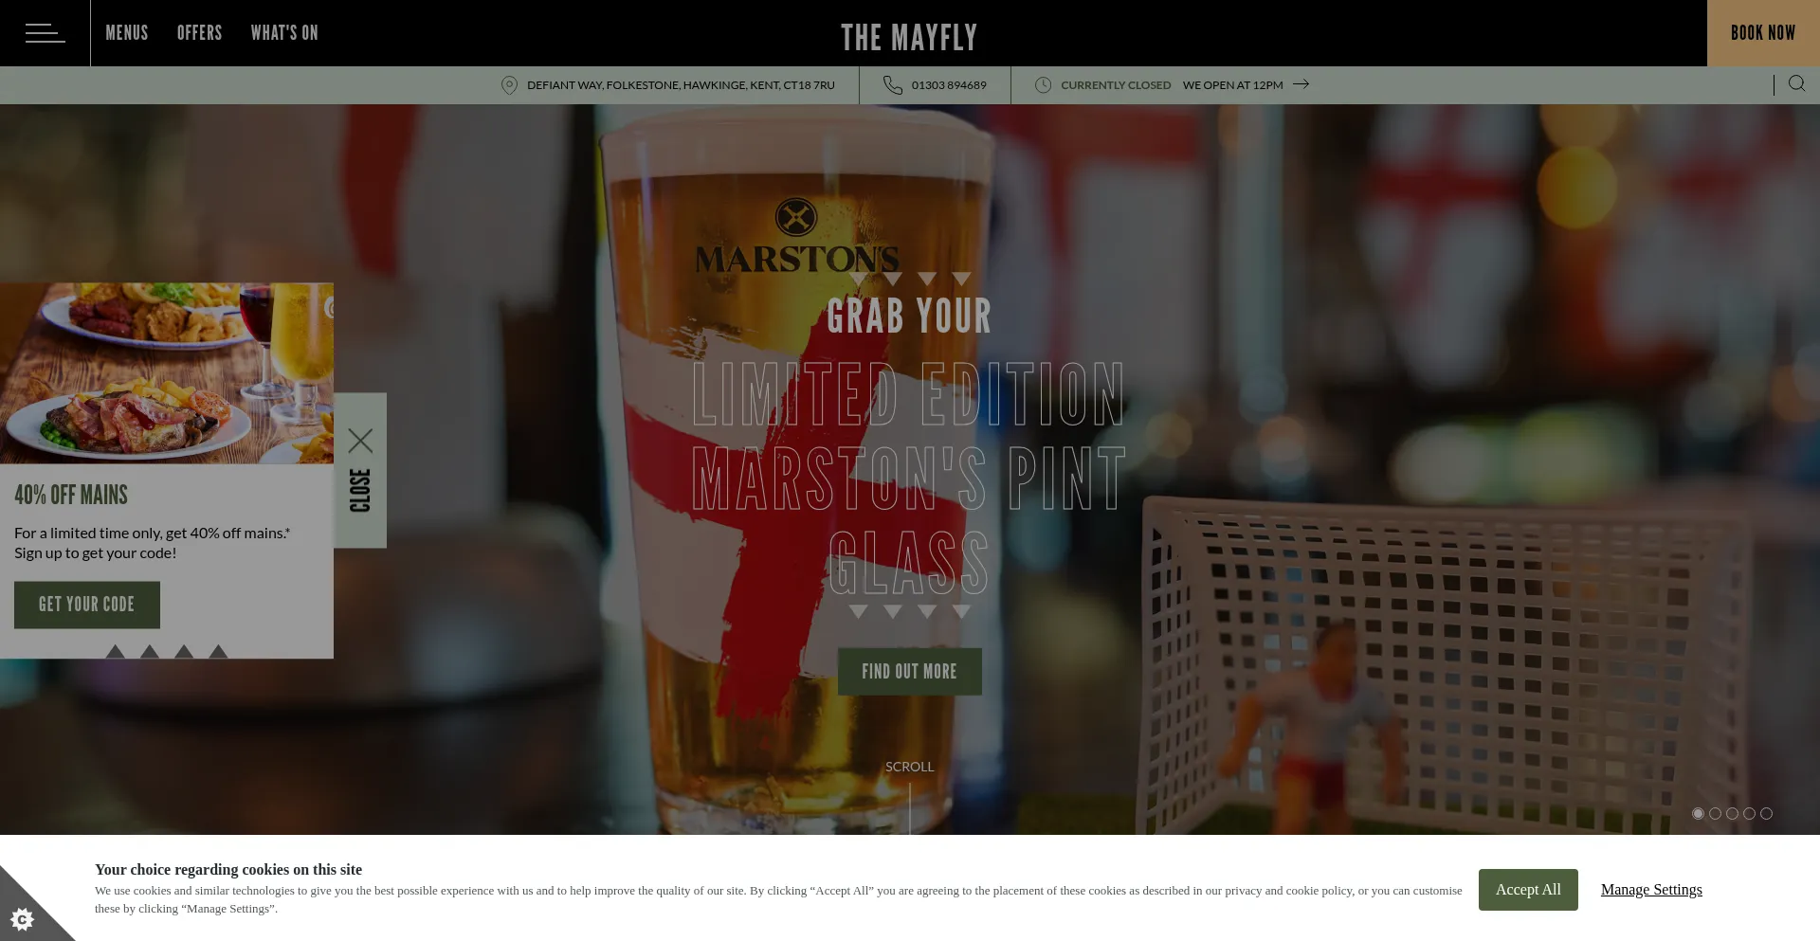Click the phone handset icon
This screenshot has width=1820, height=941.
(x=892, y=85)
